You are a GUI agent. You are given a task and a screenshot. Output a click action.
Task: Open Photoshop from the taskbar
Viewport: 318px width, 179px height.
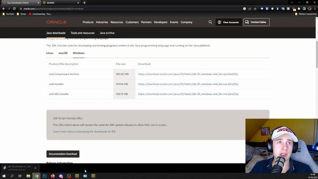45,176
